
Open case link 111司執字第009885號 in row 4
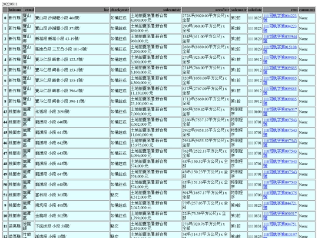point(280,59)
